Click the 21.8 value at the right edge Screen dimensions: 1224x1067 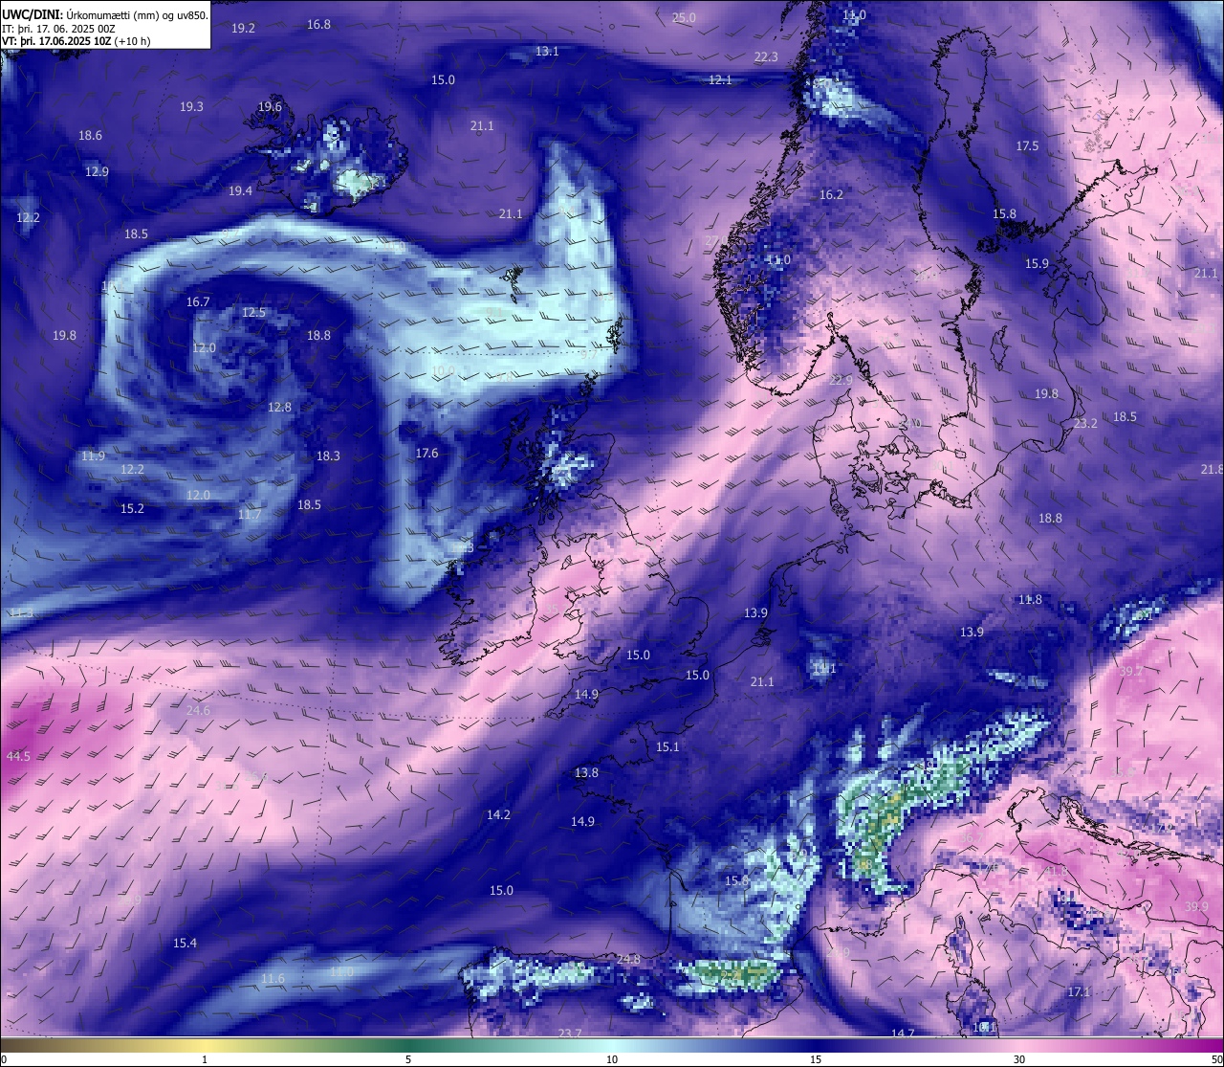pos(1213,469)
